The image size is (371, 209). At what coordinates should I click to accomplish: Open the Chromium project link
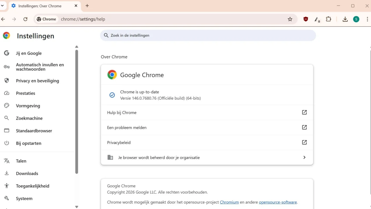pyautogui.click(x=229, y=202)
